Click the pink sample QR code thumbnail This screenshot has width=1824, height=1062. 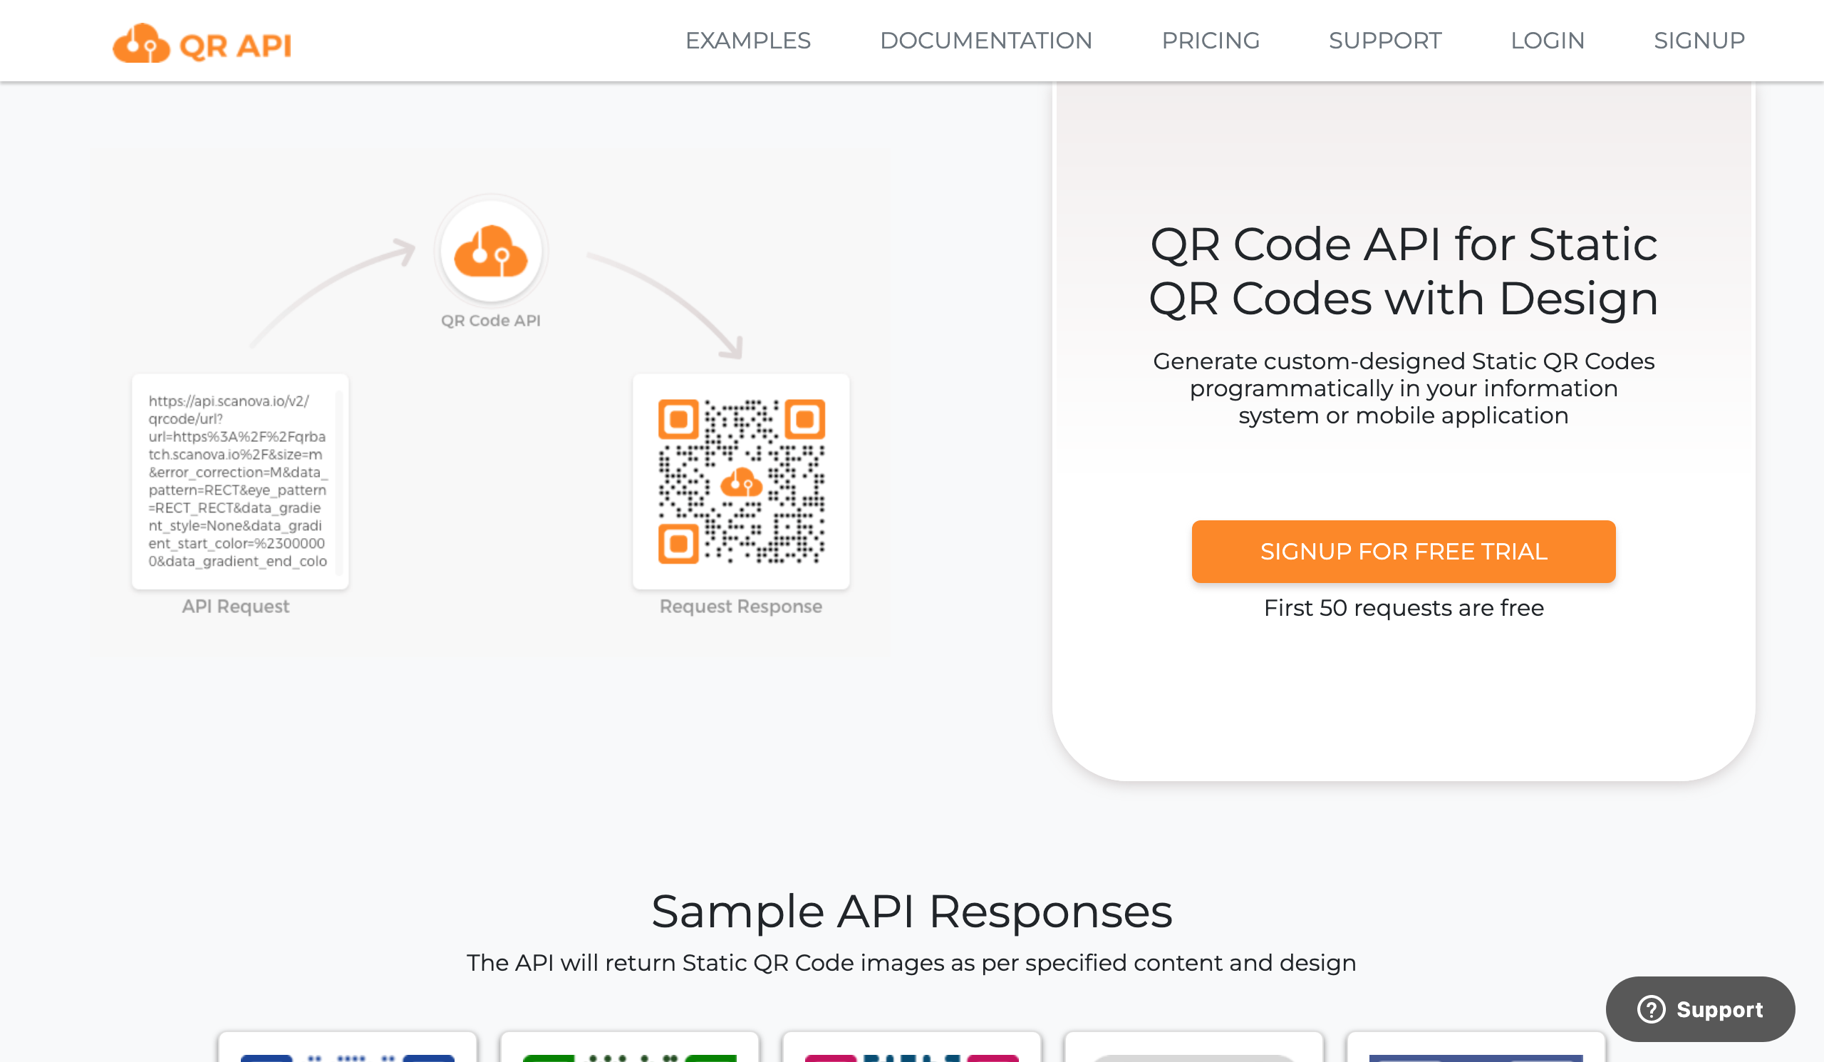click(x=912, y=1048)
